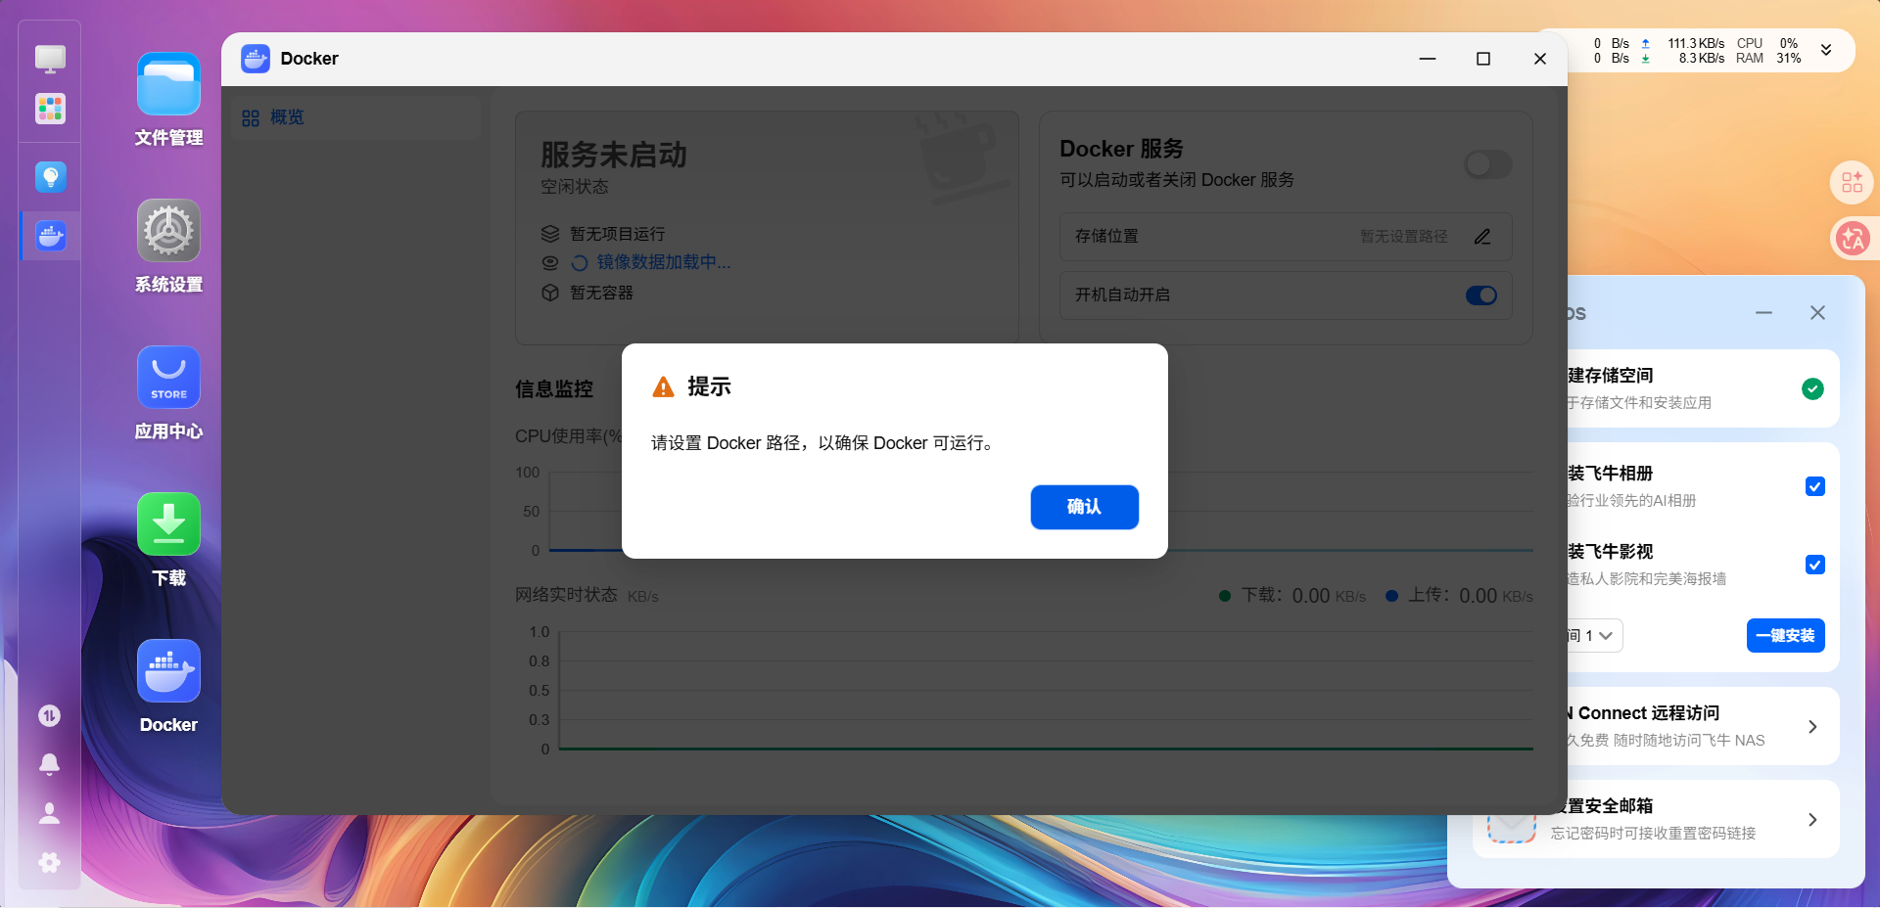1880x908 pixels.
Task: Open notifications bell in the dock
Action: pyautogui.click(x=49, y=764)
